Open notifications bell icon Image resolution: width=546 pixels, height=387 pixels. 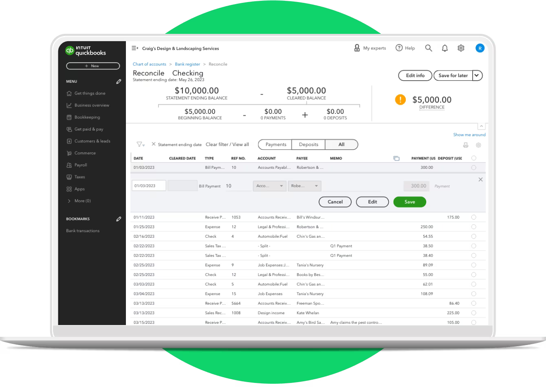(445, 48)
